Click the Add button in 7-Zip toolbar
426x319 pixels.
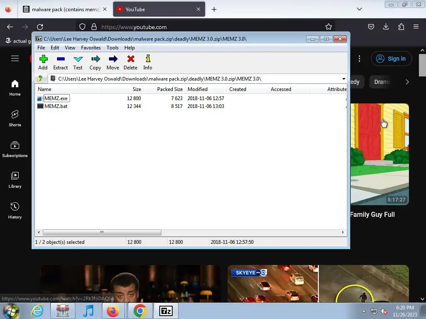pos(43,63)
